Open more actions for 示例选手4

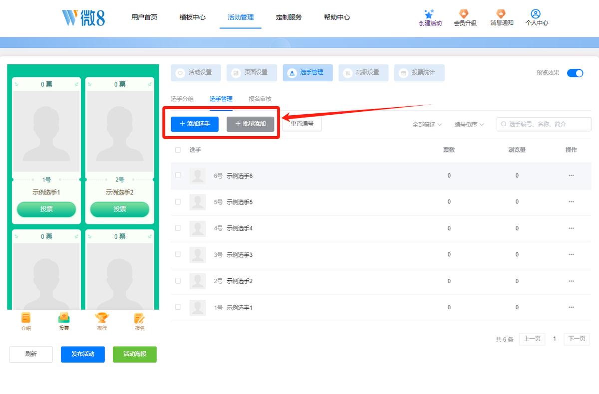[571, 228]
